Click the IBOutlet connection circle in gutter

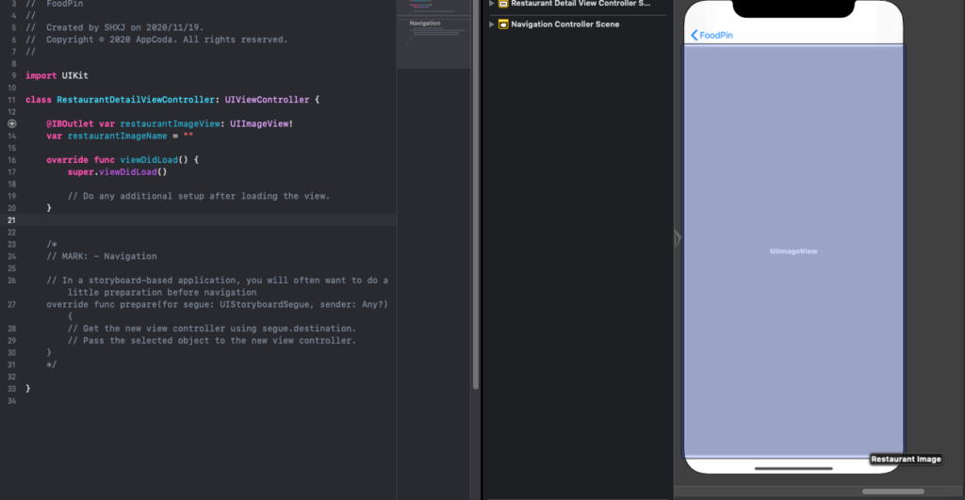(x=11, y=123)
